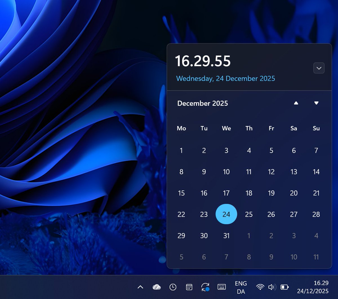Screen dimensions: 338x299
Task: Select grayed-out January 1 date
Action: coord(249,236)
